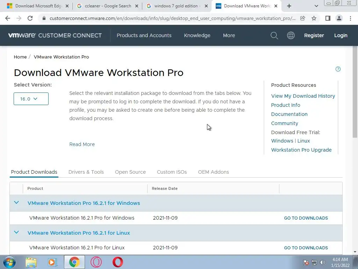Click the Login link

pyautogui.click(x=341, y=35)
